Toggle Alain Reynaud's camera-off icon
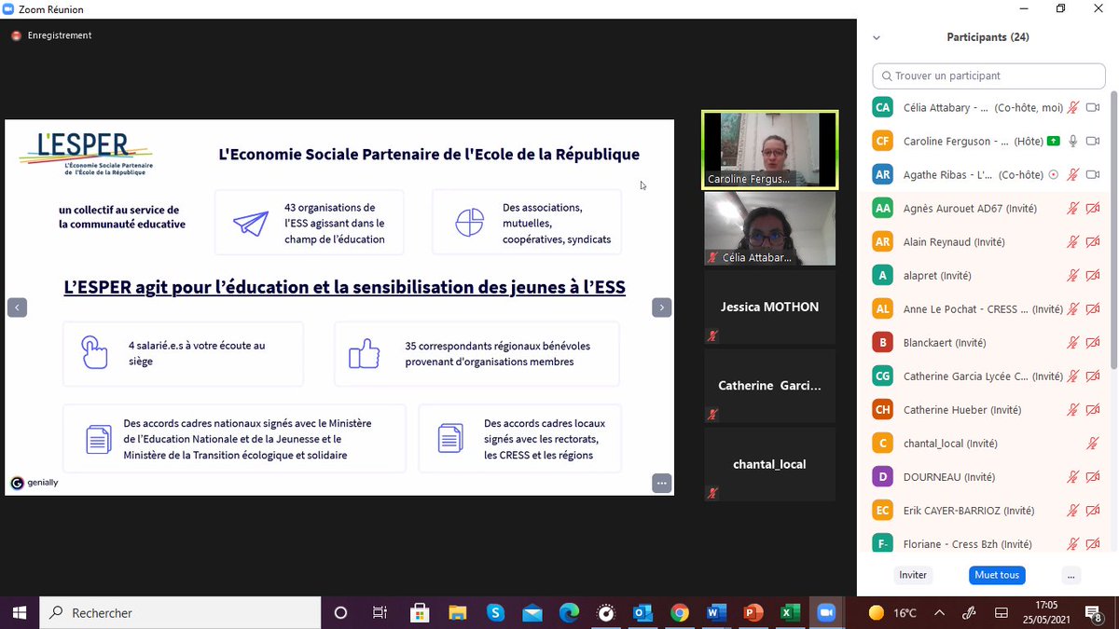1119x629 pixels. point(1094,241)
